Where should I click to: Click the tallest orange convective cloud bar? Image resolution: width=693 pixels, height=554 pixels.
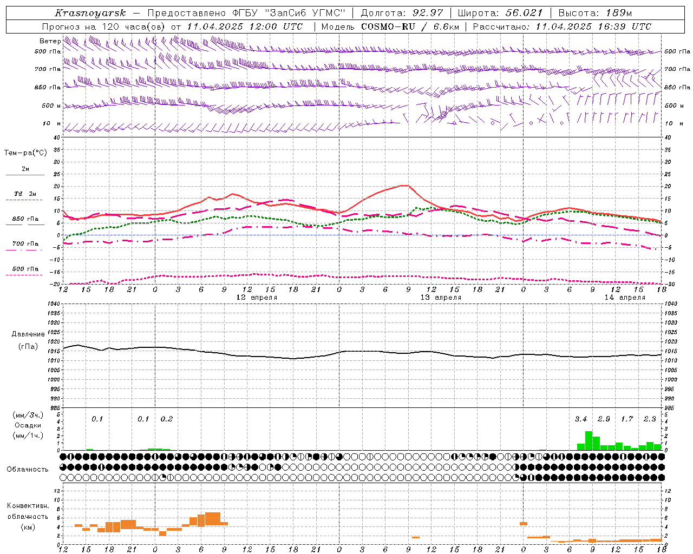point(213,519)
